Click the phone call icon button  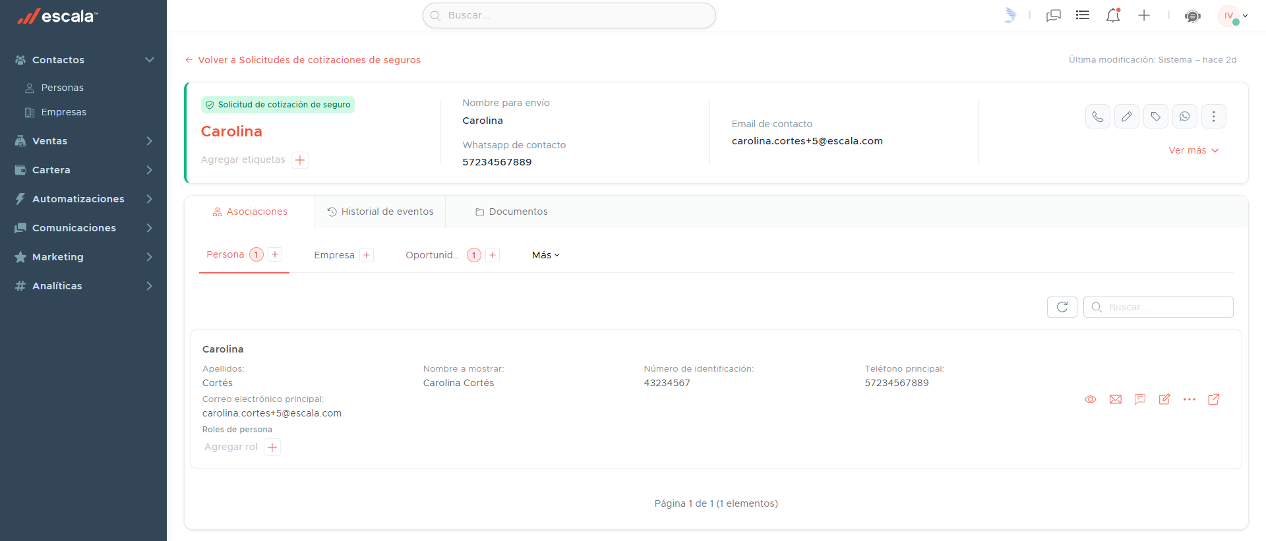point(1098,117)
